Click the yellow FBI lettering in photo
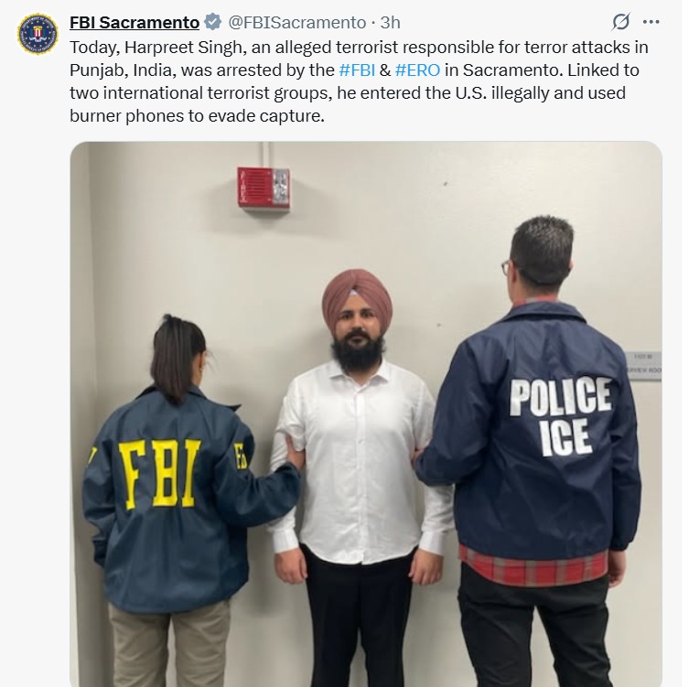The width and height of the screenshot is (689, 687). pos(159,474)
